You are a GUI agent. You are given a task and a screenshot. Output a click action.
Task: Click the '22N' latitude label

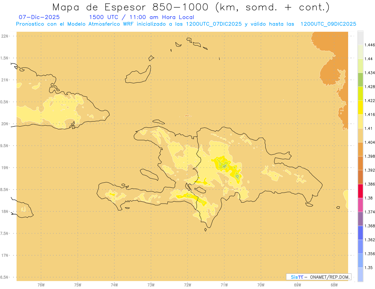(x=5, y=36)
